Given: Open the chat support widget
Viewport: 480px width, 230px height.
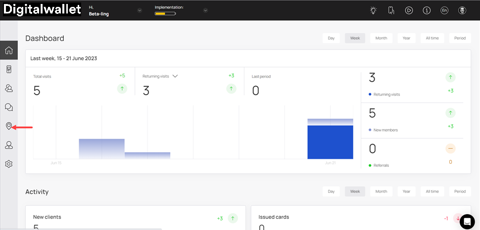Looking at the screenshot, I should coord(467,221).
